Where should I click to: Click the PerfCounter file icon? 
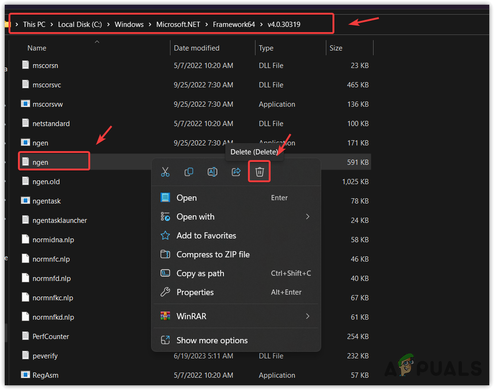coord(26,336)
